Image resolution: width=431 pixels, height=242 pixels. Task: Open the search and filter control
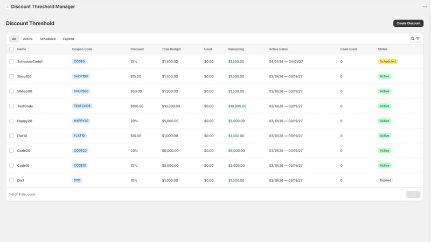(x=415, y=39)
